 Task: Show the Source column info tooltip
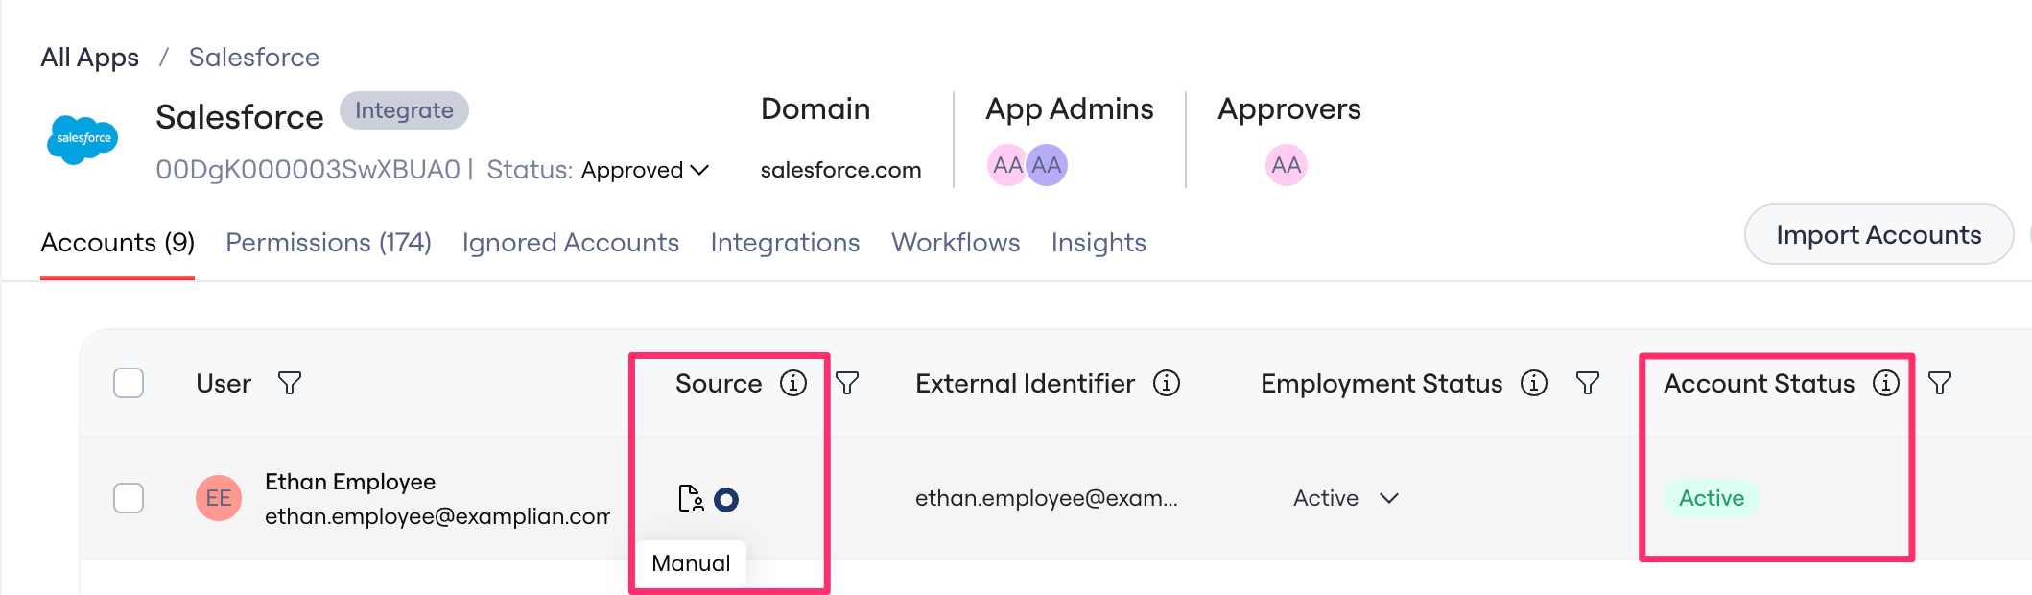(x=792, y=383)
